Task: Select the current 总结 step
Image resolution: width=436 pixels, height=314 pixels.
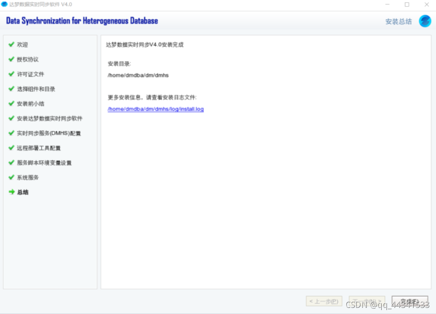Action: [x=23, y=192]
